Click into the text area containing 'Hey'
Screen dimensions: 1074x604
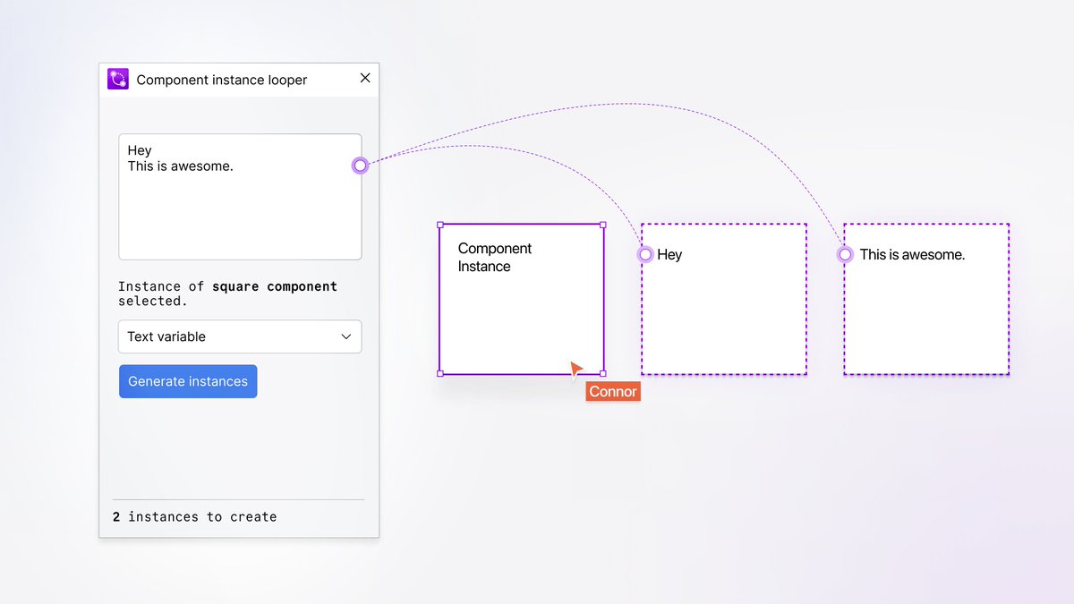coord(240,197)
